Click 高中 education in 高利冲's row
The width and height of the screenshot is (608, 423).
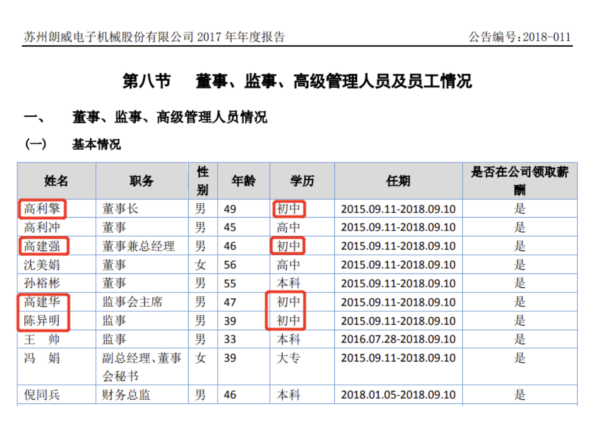click(x=288, y=228)
